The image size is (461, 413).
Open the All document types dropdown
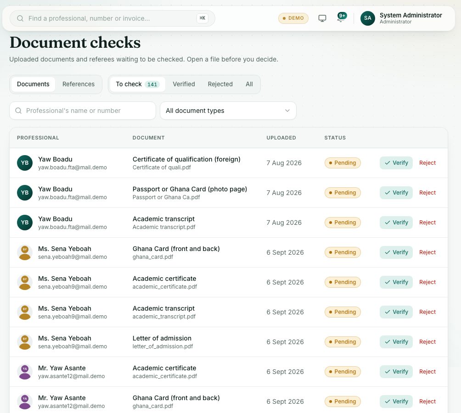pos(228,111)
